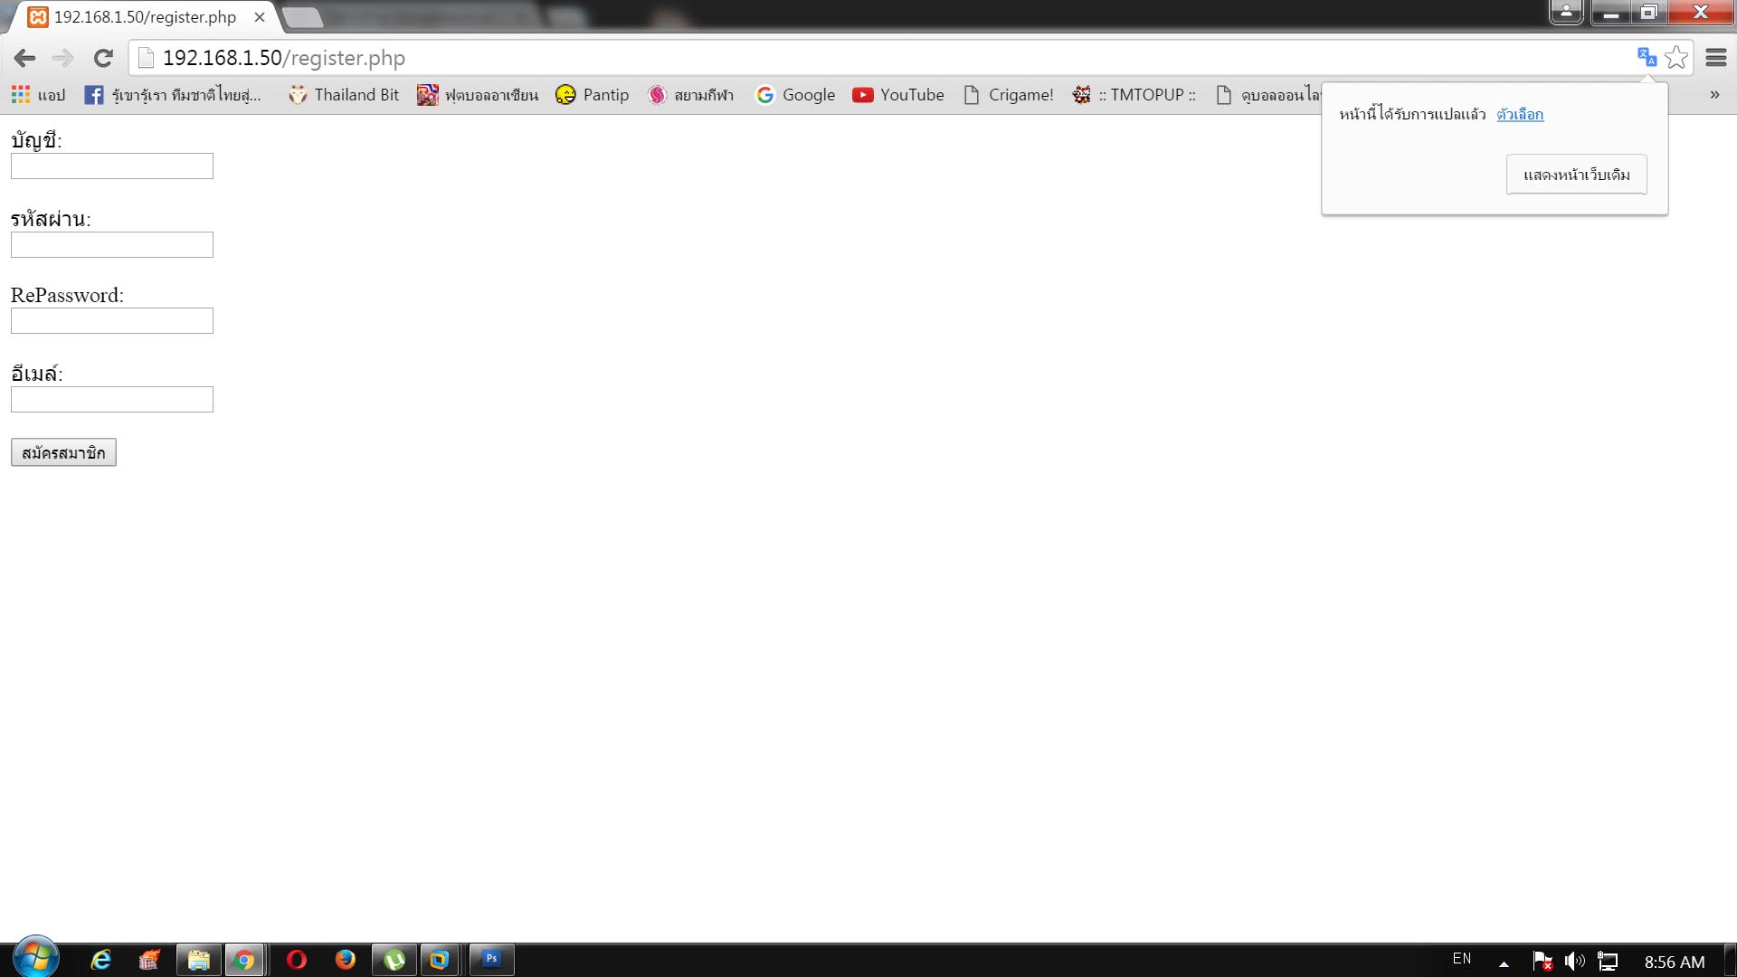Bookmark page with star icon
1737x977 pixels.
coord(1676,58)
